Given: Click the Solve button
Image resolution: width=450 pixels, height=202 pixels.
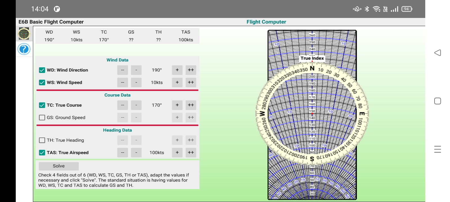Looking at the screenshot, I should point(59,166).
